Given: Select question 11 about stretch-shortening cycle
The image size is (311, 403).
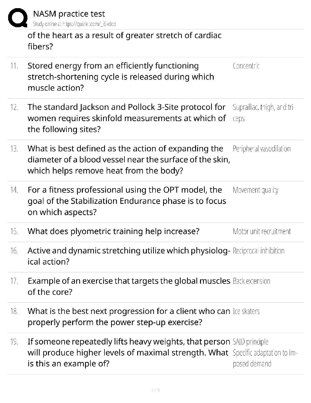Looking at the screenshot, I should (121, 77).
